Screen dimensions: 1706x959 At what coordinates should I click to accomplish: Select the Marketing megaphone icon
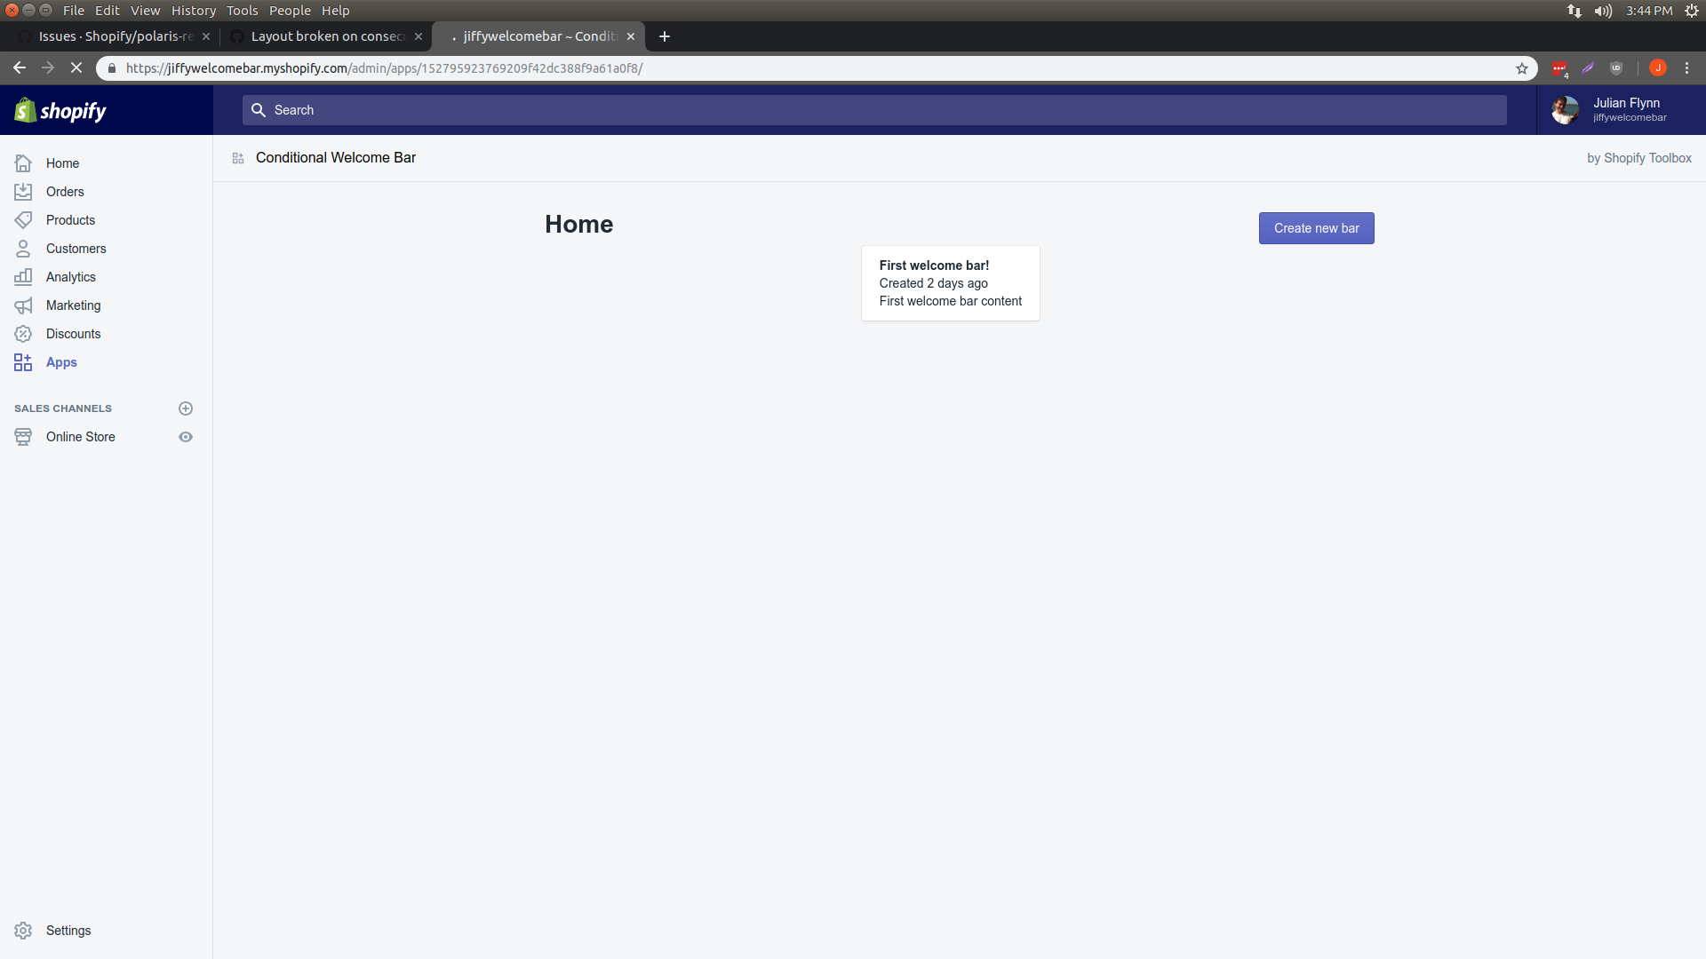tap(22, 305)
